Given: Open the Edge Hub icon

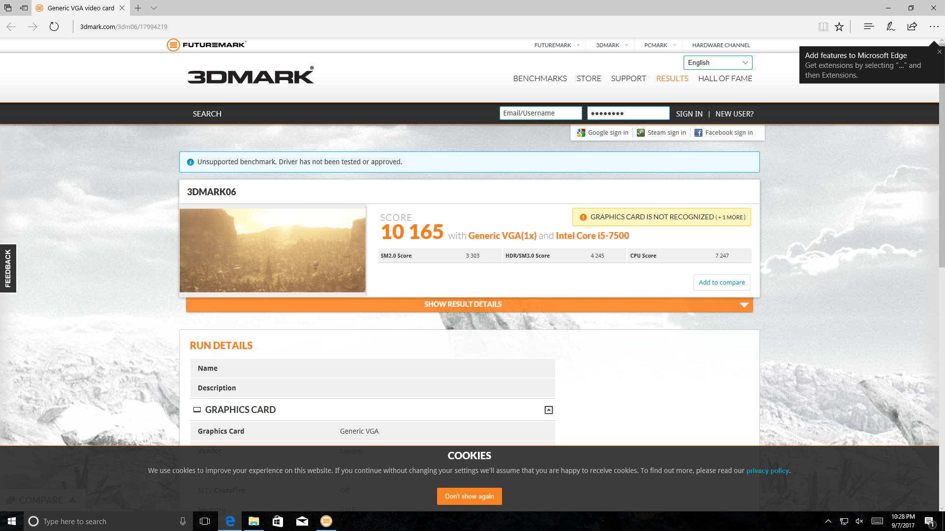Looking at the screenshot, I should coord(869,27).
